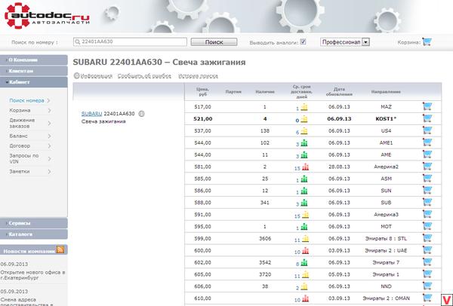The width and height of the screenshot is (453, 306).
Task: Add the MOT offer to cart
Action: pos(427,226)
